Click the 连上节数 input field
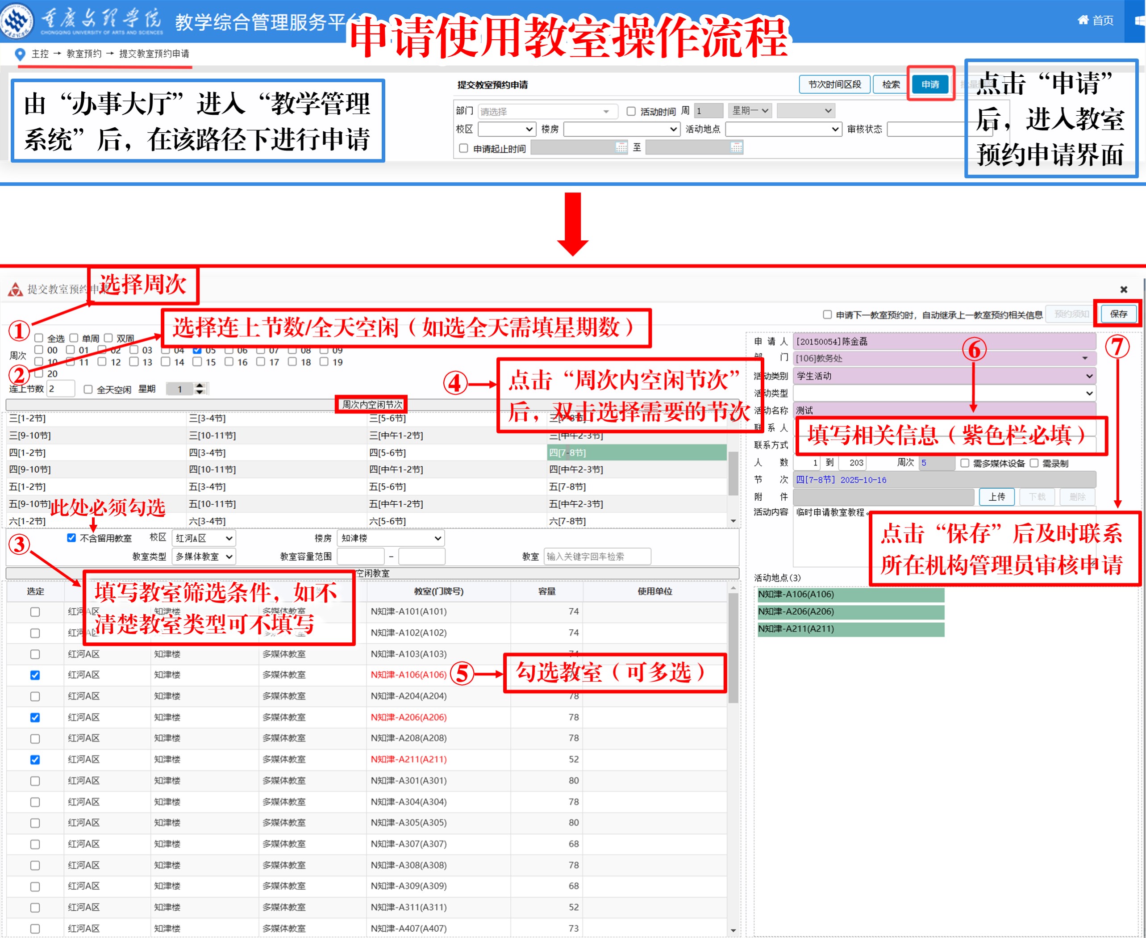Screen dimensions: 1146x938 (x=60, y=389)
